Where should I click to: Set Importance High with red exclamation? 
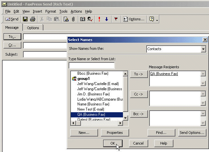pos(99,19)
